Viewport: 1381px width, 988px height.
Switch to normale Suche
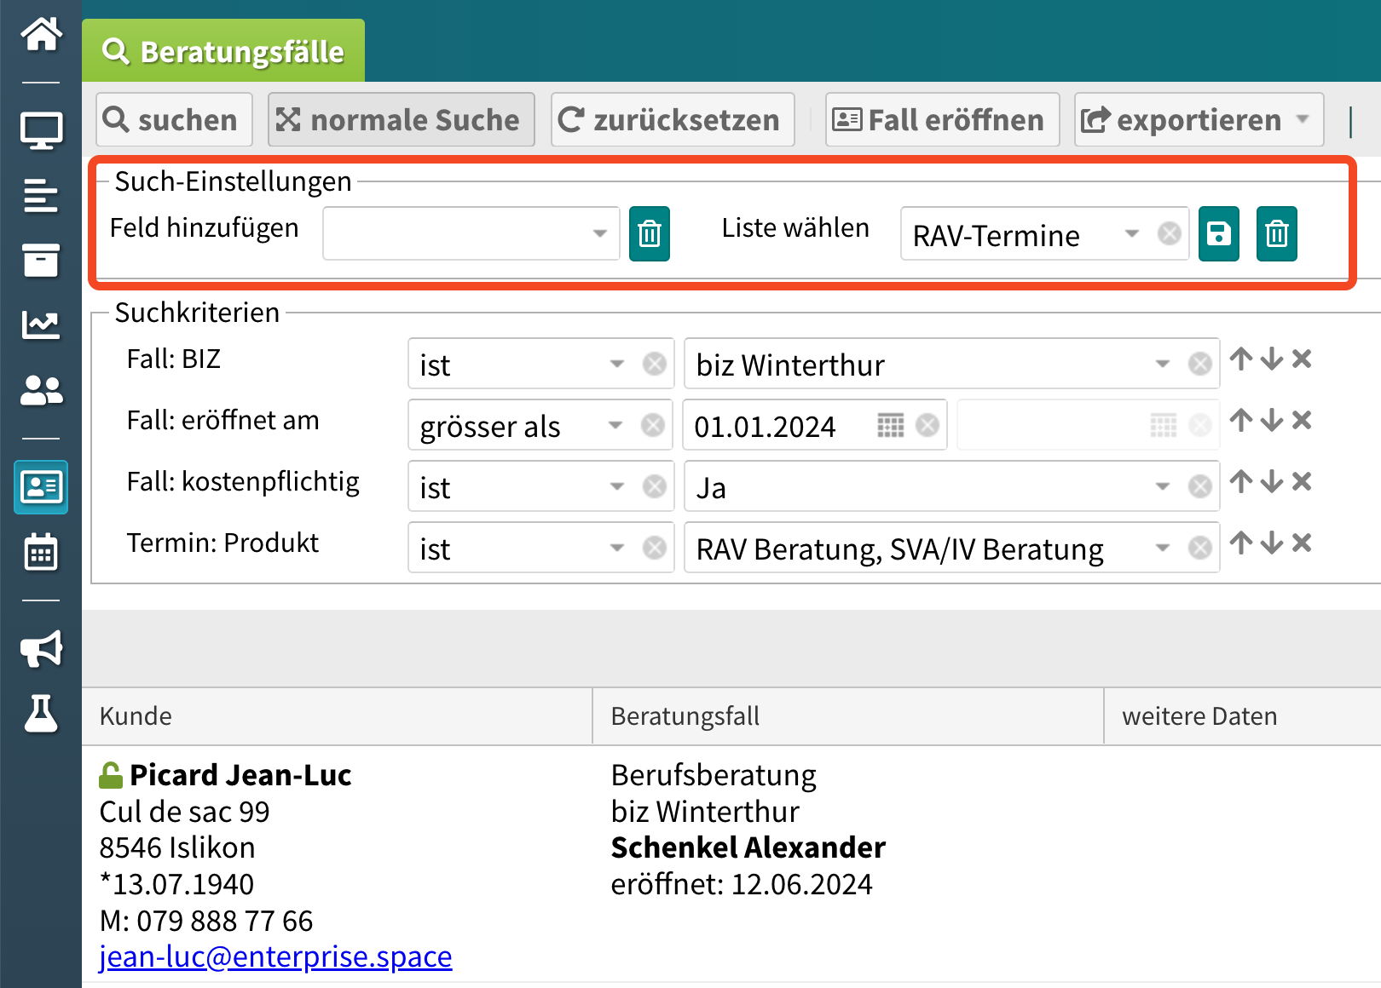coord(402,120)
